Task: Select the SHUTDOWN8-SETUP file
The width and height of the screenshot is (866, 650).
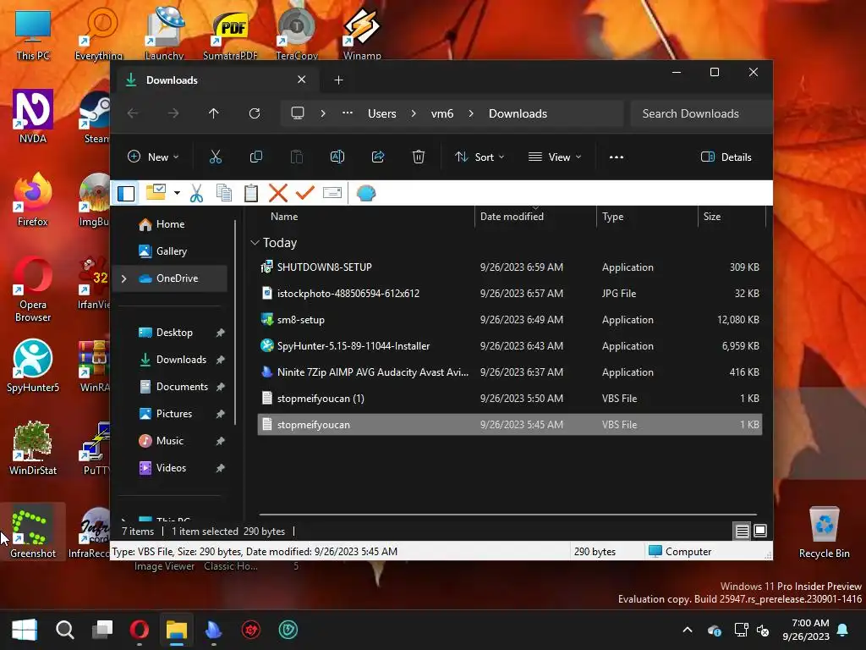Action: click(x=510, y=267)
